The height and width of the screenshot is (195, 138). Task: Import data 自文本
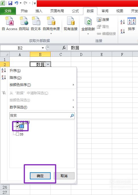(x=36, y=24)
